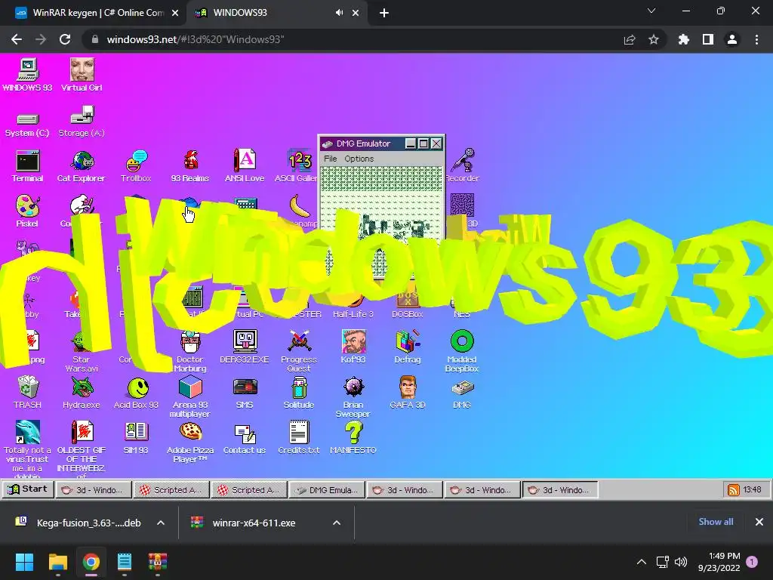The height and width of the screenshot is (580, 773).
Task: Click the address bar URL field
Action: pyautogui.click(x=355, y=39)
